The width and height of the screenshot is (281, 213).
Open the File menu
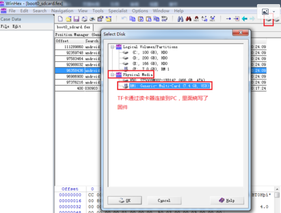12,11
